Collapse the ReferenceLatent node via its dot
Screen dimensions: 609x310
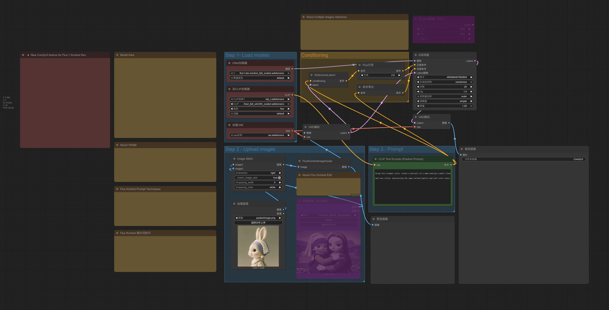pos(311,75)
